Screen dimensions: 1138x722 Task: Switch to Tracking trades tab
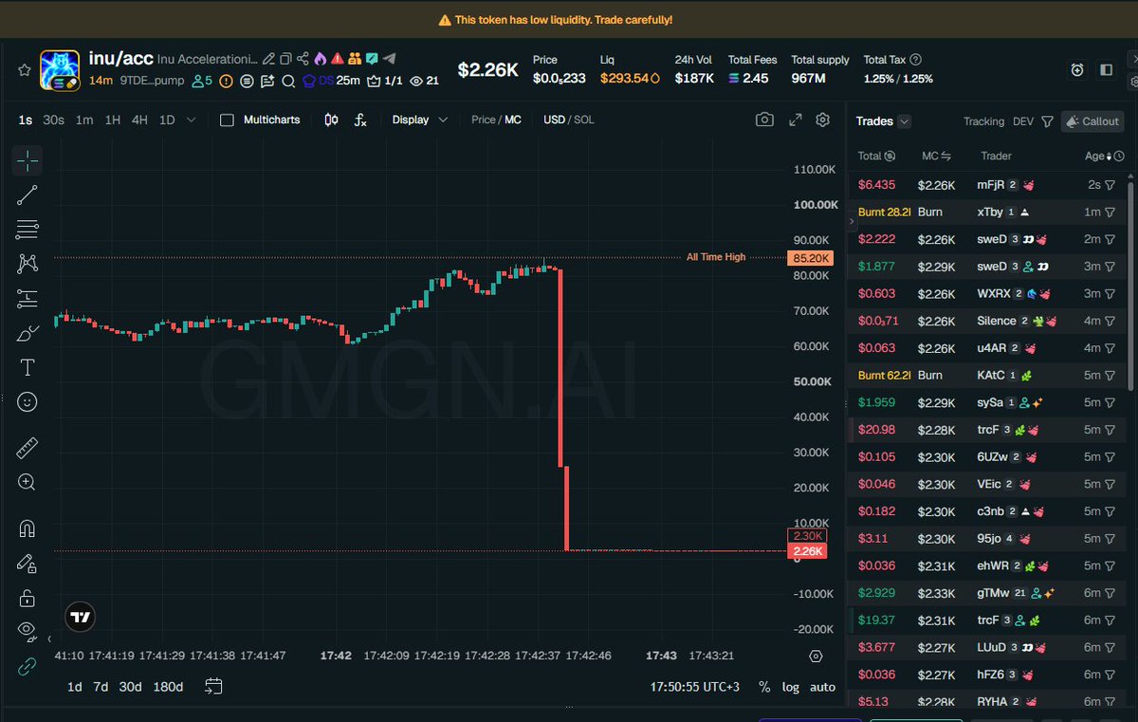(x=983, y=121)
